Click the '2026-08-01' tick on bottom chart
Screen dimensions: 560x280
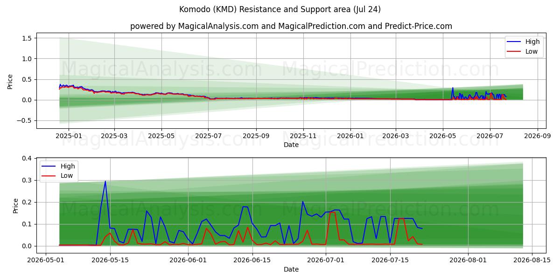468,260
